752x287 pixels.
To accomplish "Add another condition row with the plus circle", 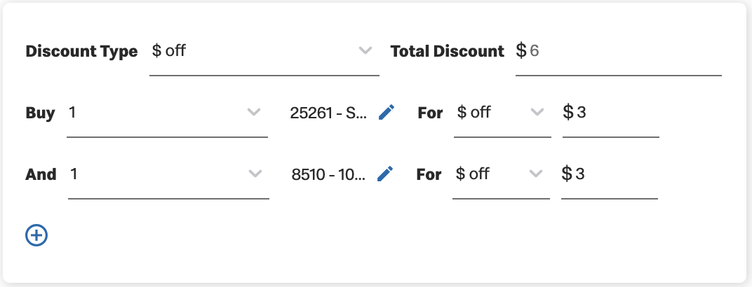I will [36, 235].
